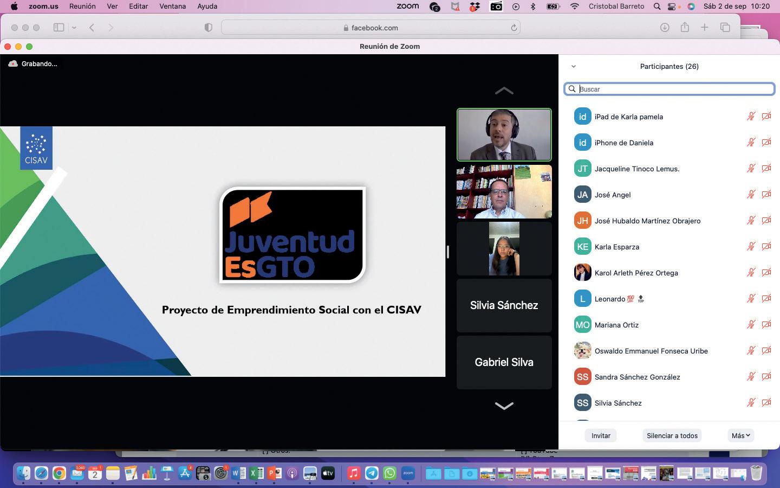Open PowerPoint from the Dock
Viewport: 780px width, 488px height.
pyautogui.click(x=274, y=473)
